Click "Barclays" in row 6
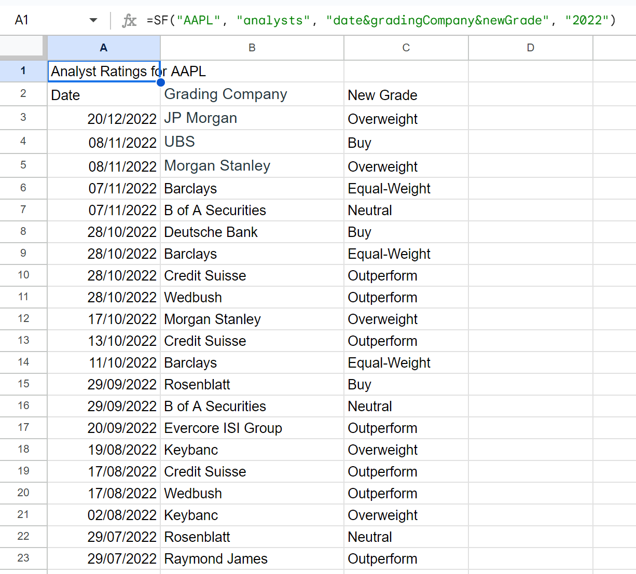 [x=252, y=188]
